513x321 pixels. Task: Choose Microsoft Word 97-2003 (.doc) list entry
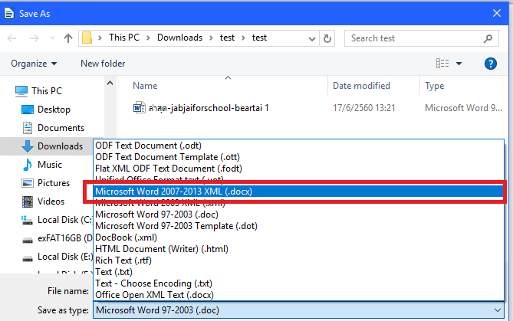click(x=298, y=215)
